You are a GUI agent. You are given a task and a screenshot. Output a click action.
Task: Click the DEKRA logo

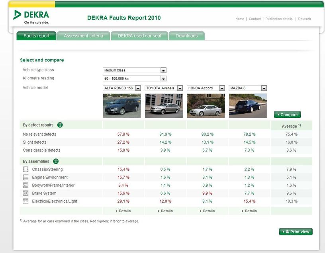point(31,17)
